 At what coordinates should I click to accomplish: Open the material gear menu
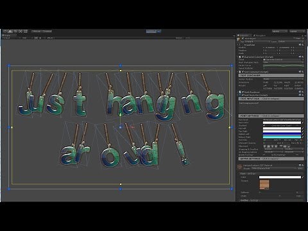click(x=303, y=165)
